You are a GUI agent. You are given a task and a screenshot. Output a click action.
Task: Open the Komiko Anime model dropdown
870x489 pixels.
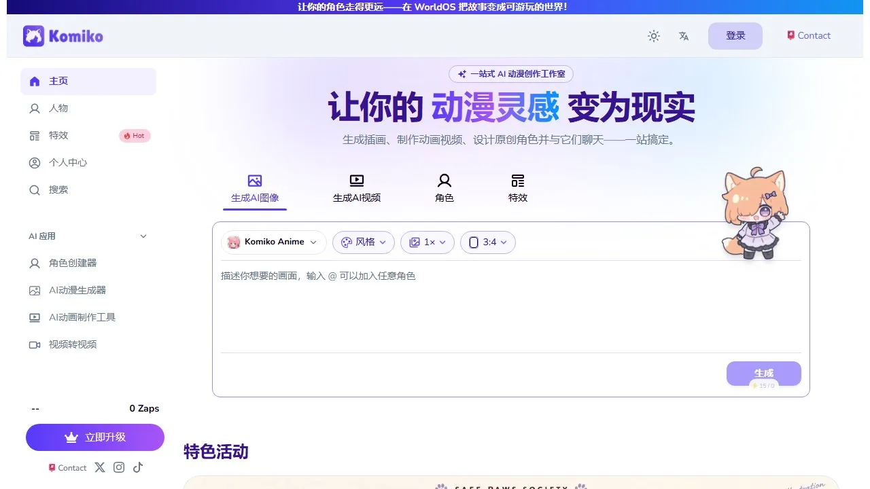tap(274, 242)
